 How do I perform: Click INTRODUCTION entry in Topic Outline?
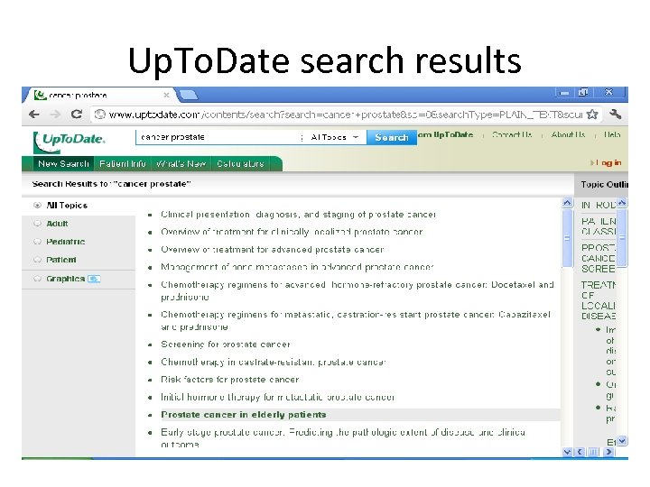pyautogui.click(x=599, y=205)
